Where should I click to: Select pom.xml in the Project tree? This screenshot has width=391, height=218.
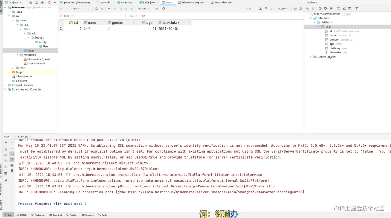pos(21,81)
